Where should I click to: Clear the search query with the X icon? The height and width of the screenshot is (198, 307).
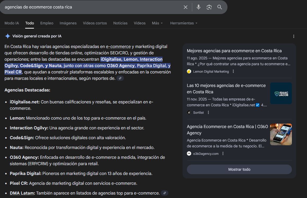click(186, 7)
